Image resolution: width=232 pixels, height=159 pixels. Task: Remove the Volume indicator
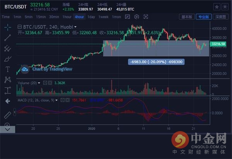[50, 83]
